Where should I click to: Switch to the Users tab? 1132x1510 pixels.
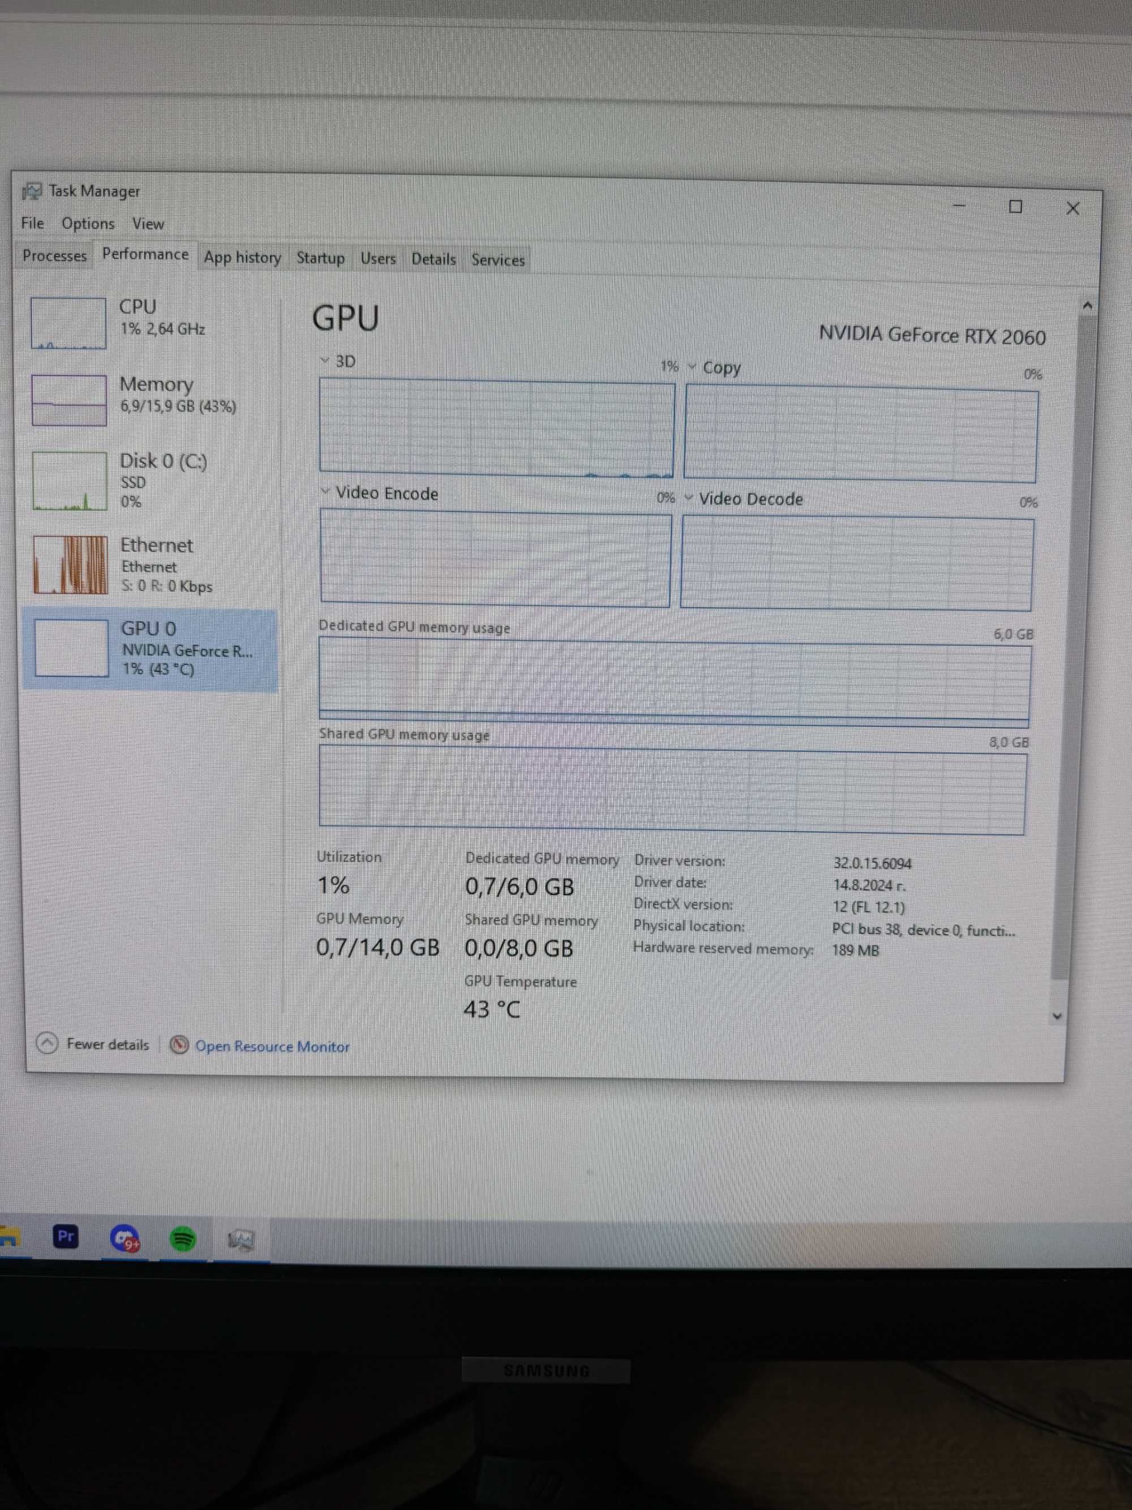378,259
